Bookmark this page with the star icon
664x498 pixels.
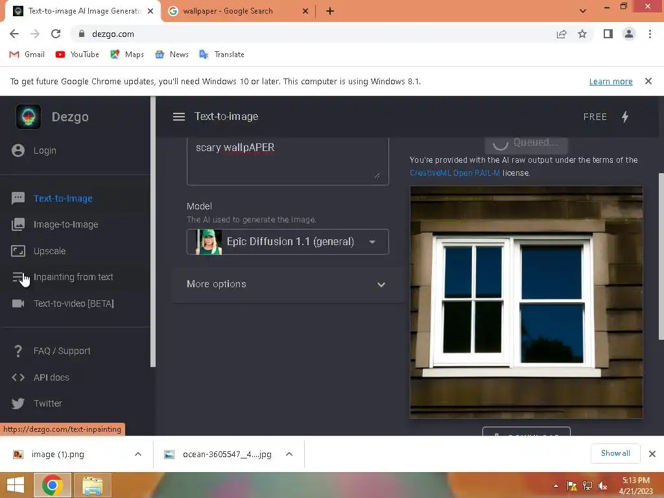(583, 34)
